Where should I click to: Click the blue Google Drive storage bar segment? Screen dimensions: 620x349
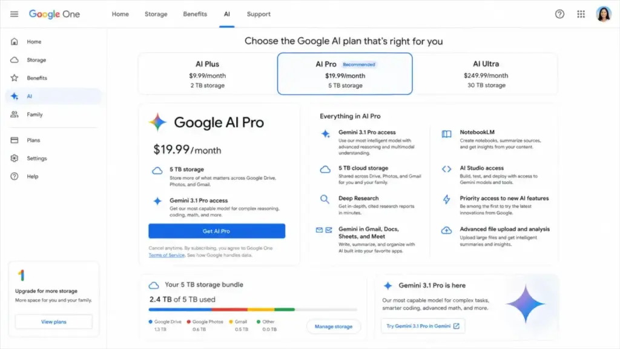pyautogui.click(x=180, y=310)
